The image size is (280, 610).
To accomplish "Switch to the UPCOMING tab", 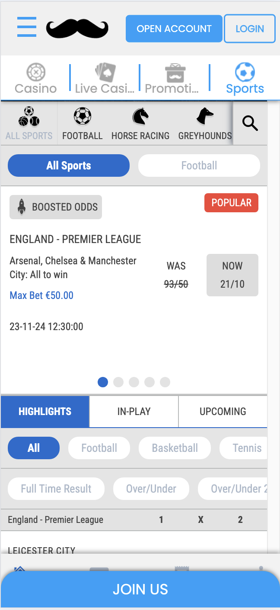I will (x=223, y=412).
